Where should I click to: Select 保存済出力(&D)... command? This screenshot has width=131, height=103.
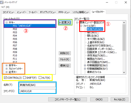(x=97, y=56)
